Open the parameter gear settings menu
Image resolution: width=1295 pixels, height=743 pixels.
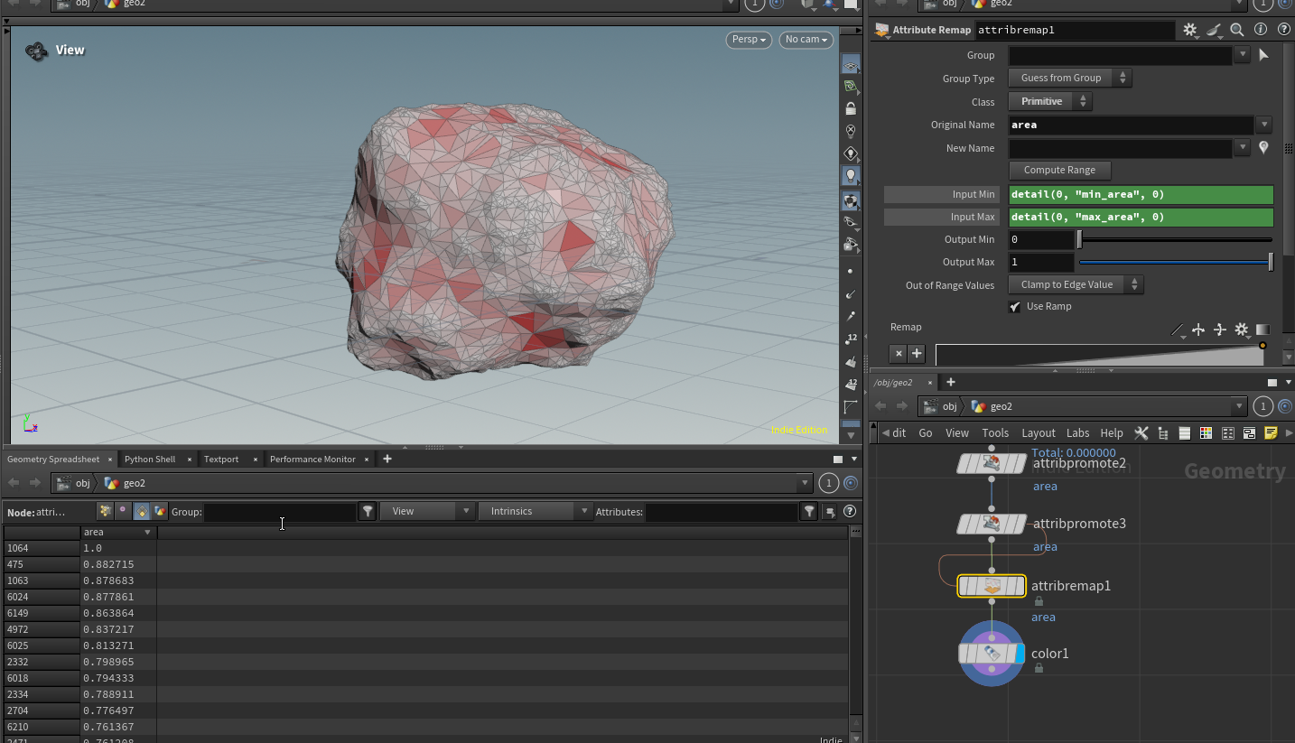coord(1190,30)
